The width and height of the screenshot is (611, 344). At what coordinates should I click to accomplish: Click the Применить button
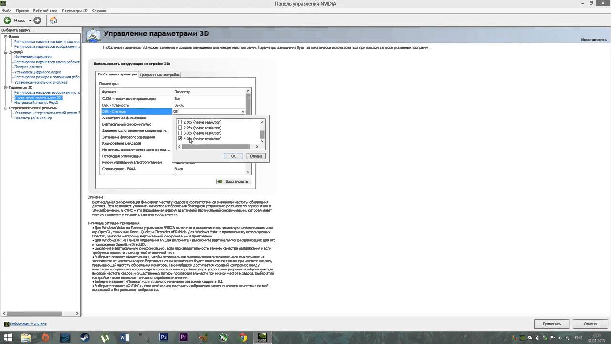[x=552, y=324]
